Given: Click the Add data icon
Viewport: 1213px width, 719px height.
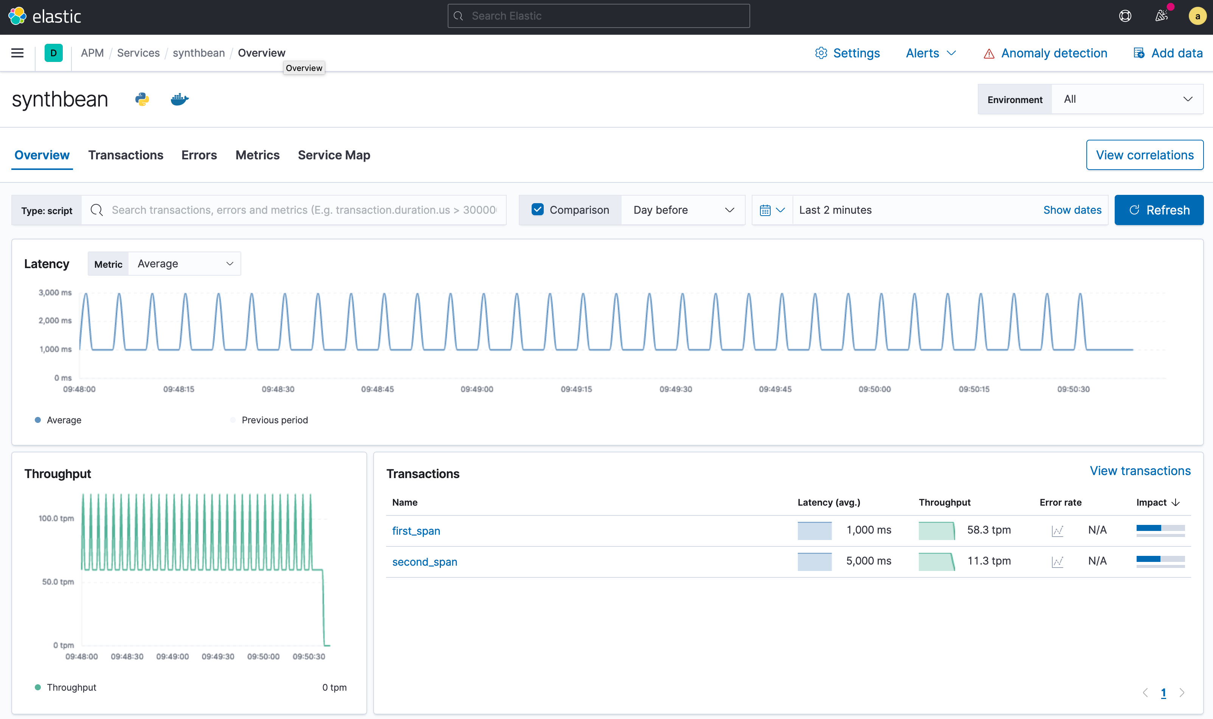Looking at the screenshot, I should (x=1139, y=53).
